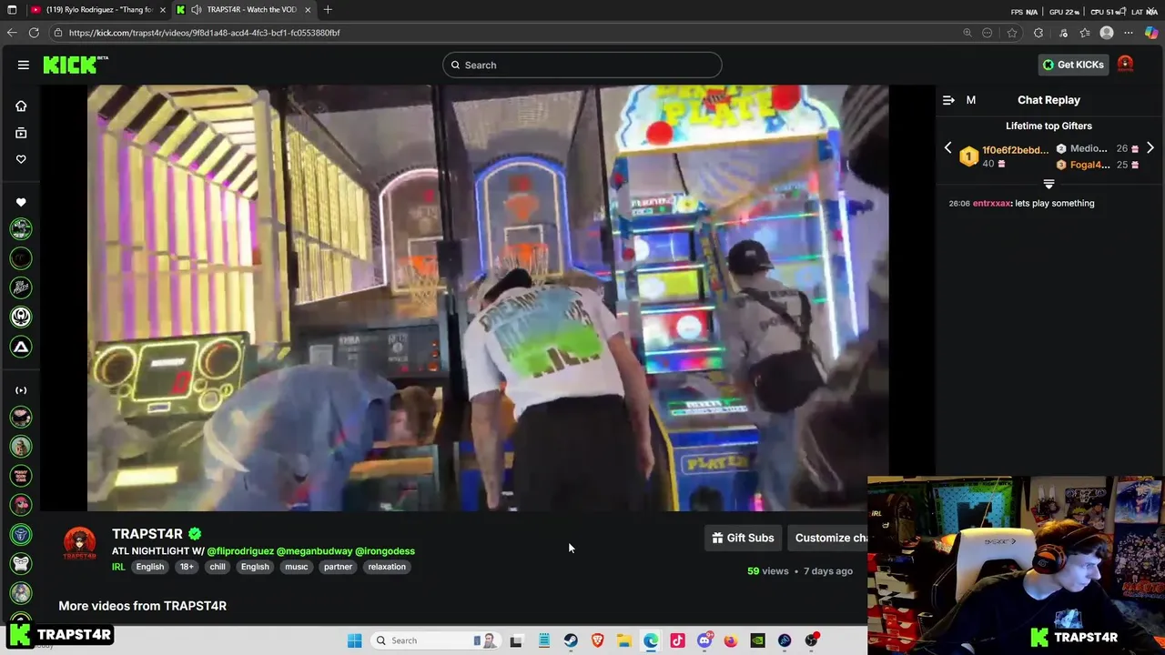
Task: Open the browser profile icon
Action: pyautogui.click(x=1107, y=33)
